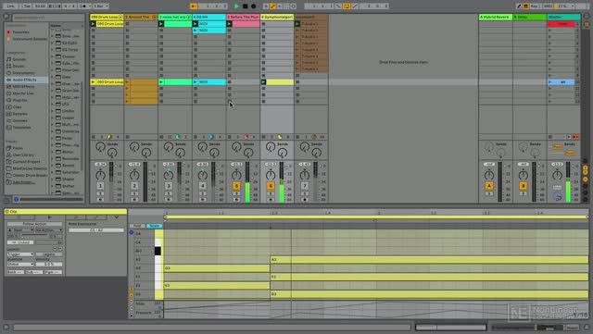Click the browser search input field
593x334 pixels.
click(48, 18)
